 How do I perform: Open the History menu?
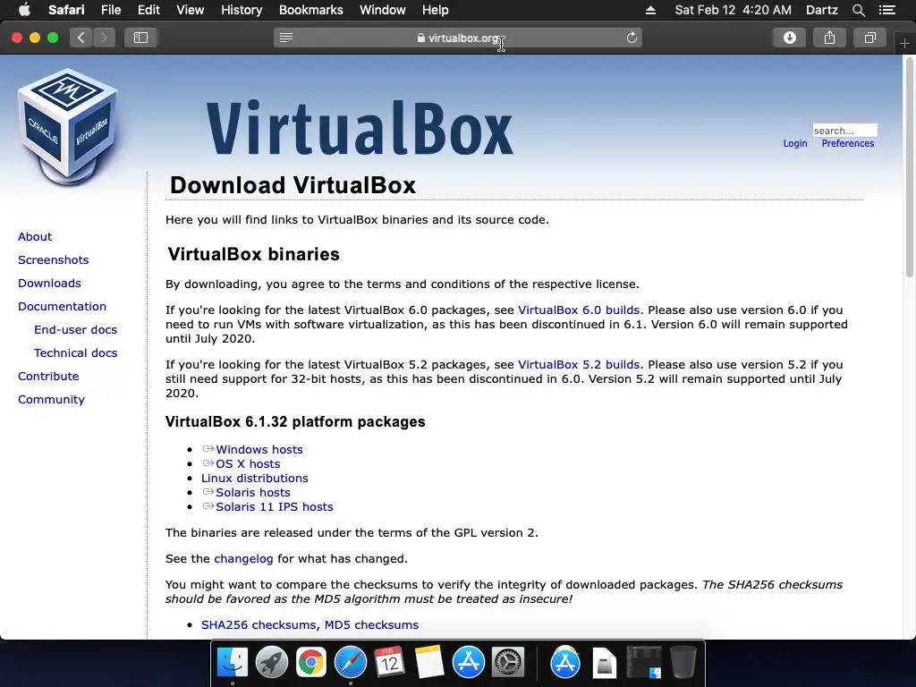[242, 10]
